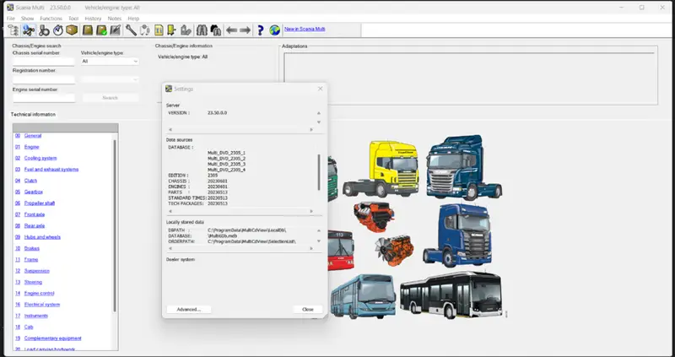675x357 pixels.
Task: Click the Server box scroll-up arrow
Action: (319, 113)
